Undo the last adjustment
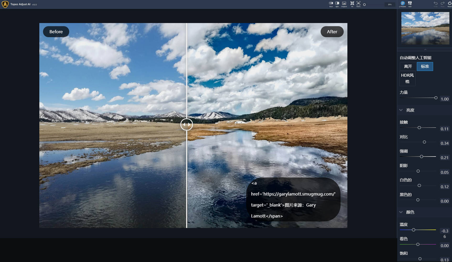452x262 pixels. pos(435,4)
